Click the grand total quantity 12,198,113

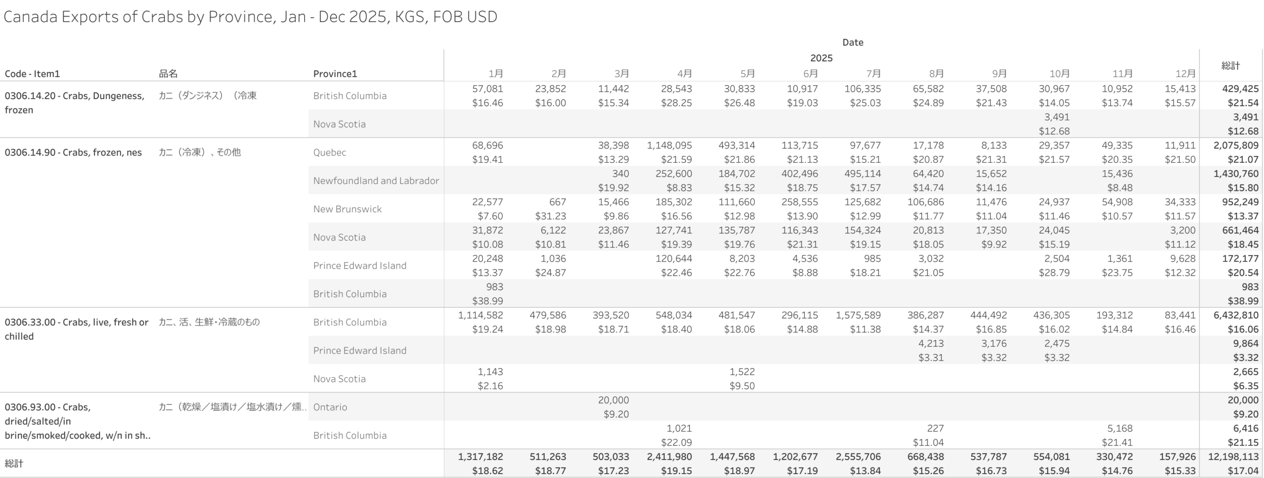click(1232, 457)
